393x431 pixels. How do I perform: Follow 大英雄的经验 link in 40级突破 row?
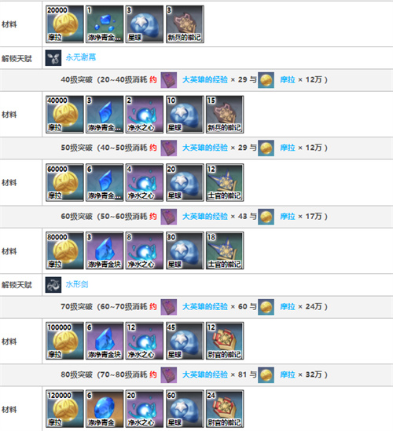205,80
